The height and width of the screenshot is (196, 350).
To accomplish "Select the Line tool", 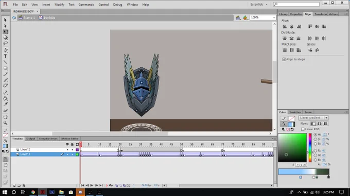I will (5, 62).
